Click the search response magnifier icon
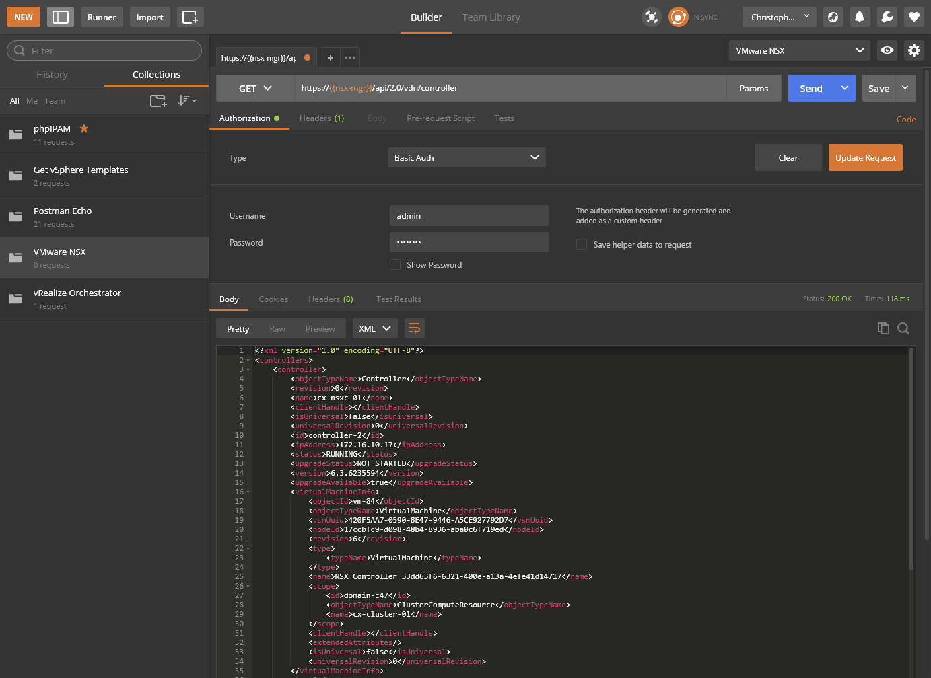Screen dimensions: 931x678 pos(903,328)
